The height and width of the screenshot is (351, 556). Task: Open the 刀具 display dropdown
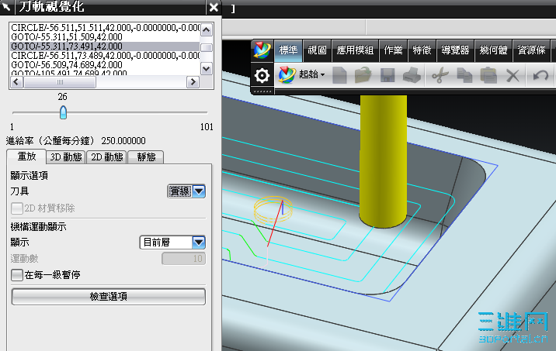click(186, 191)
